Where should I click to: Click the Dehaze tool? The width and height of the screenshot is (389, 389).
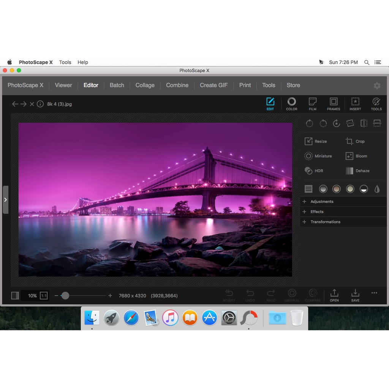click(357, 171)
